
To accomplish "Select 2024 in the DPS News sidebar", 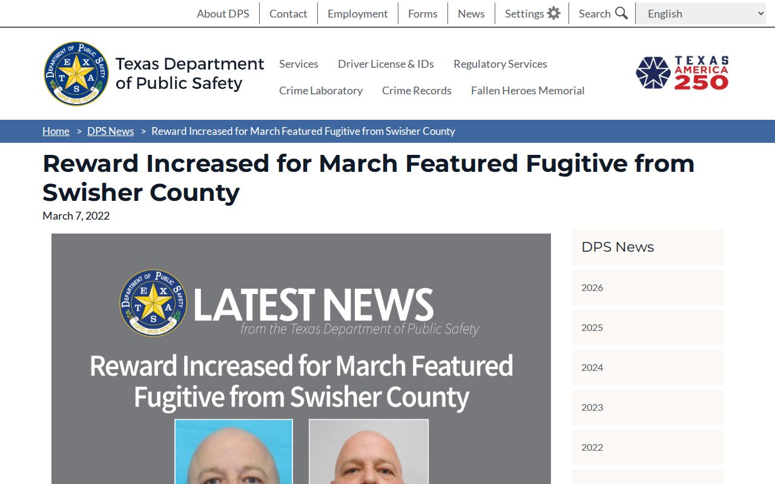I will 648,367.
